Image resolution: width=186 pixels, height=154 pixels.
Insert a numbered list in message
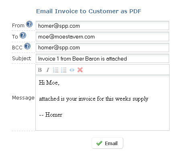pos(55,70)
